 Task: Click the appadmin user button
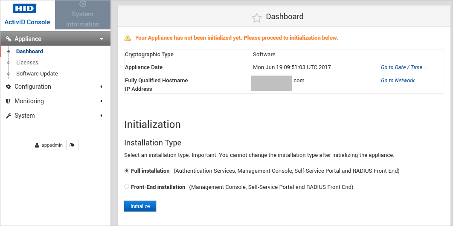(48, 145)
